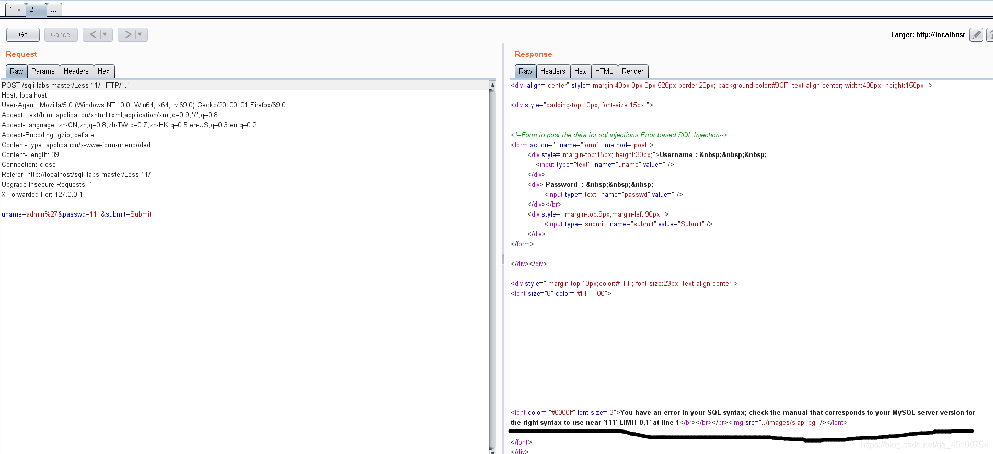Close Repeater tab 1
Viewport: 993px width, 454px height.
19,10
